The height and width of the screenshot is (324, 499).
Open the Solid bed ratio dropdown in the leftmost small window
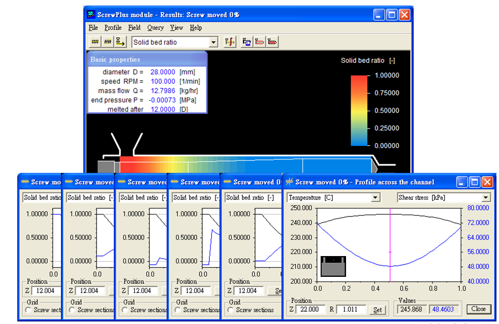pyautogui.click(x=41, y=198)
